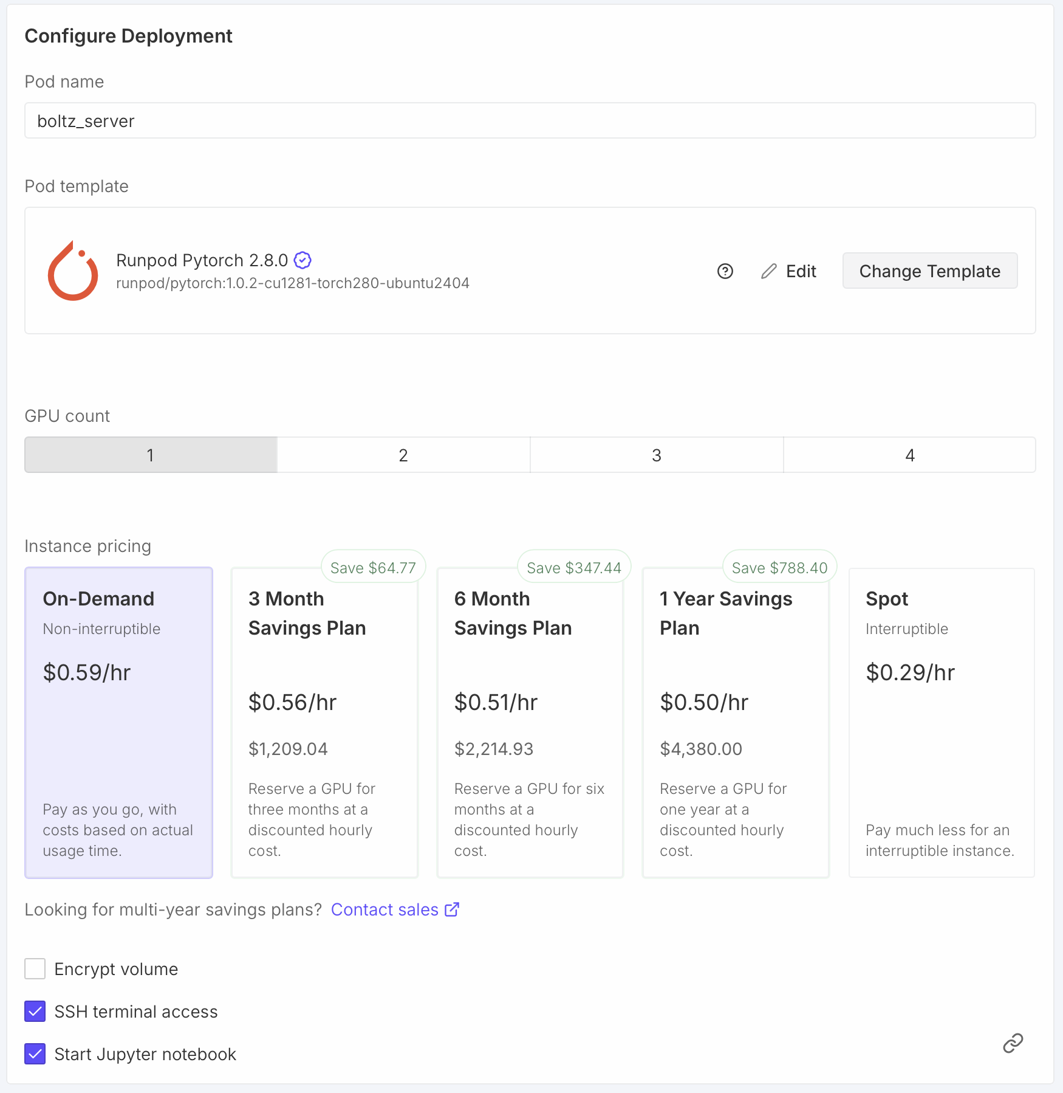Click the Pod name input field
Image resolution: width=1063 pixels, height=1093 pixels.
click(x=530, y=121)
